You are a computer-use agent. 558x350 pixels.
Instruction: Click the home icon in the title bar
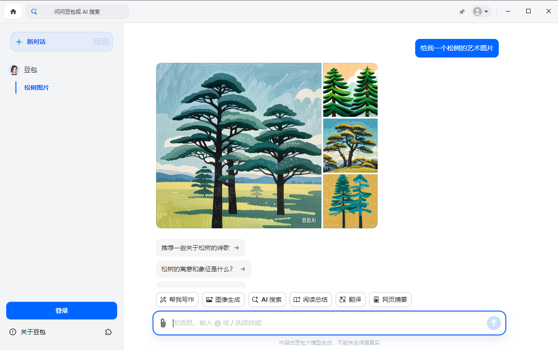pos(13,11)
